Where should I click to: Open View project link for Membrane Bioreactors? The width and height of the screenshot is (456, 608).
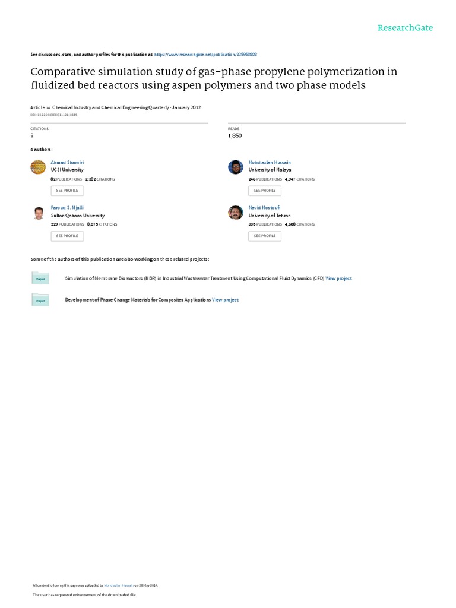coord(338,278)
